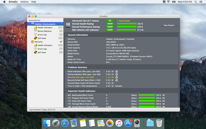
Task: Select the Elements drive icon in sidebar
Action: [x=32, y=42]
